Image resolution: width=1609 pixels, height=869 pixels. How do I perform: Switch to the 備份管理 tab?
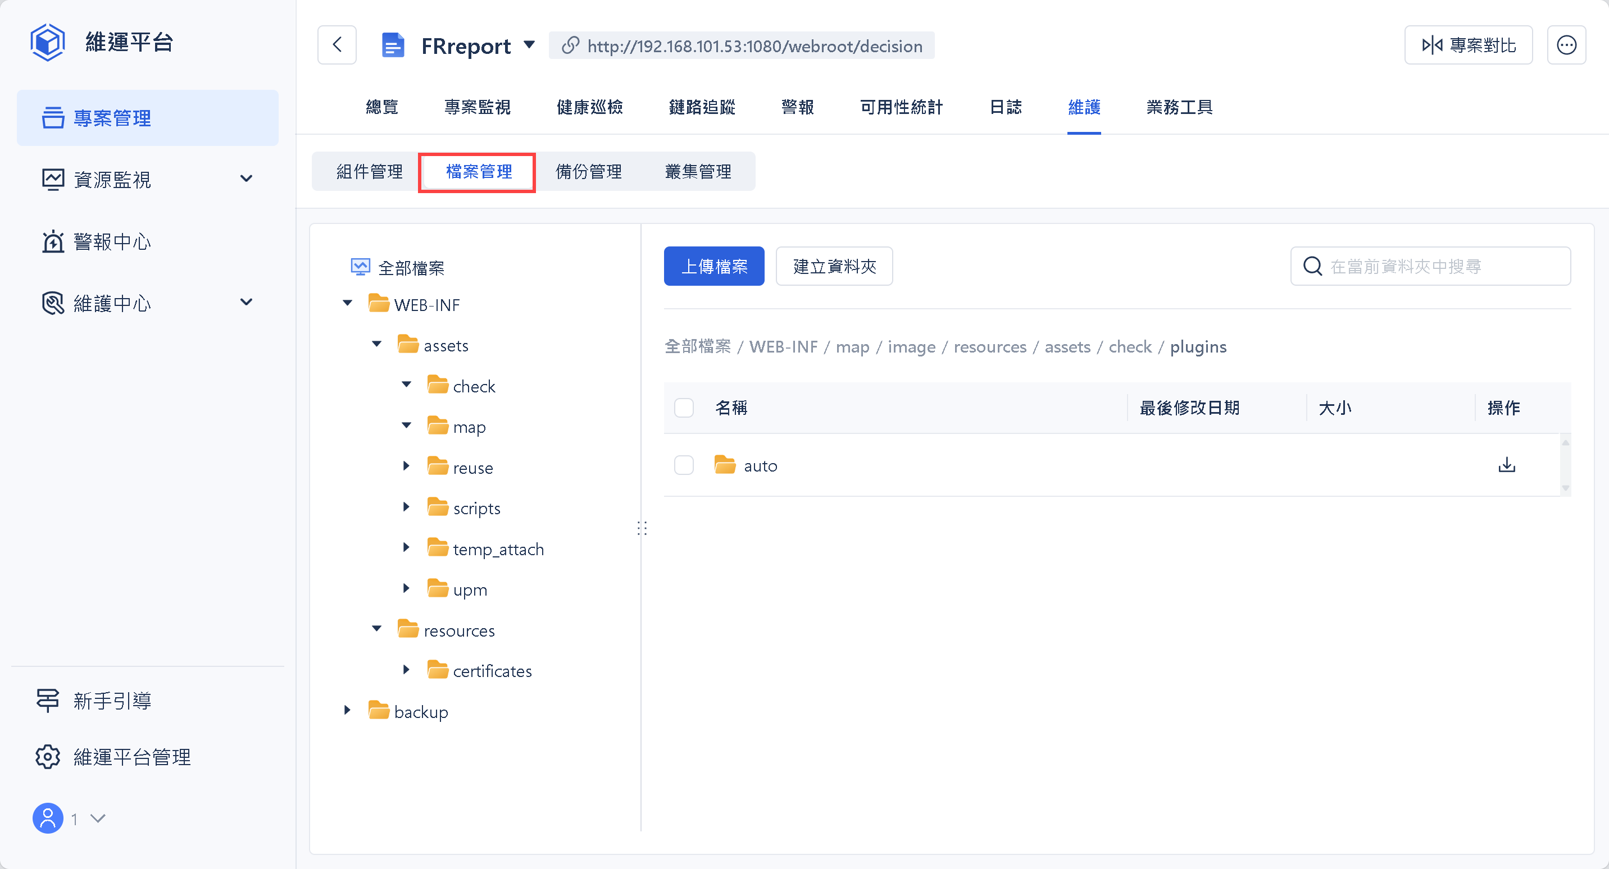tap(588, 172)
